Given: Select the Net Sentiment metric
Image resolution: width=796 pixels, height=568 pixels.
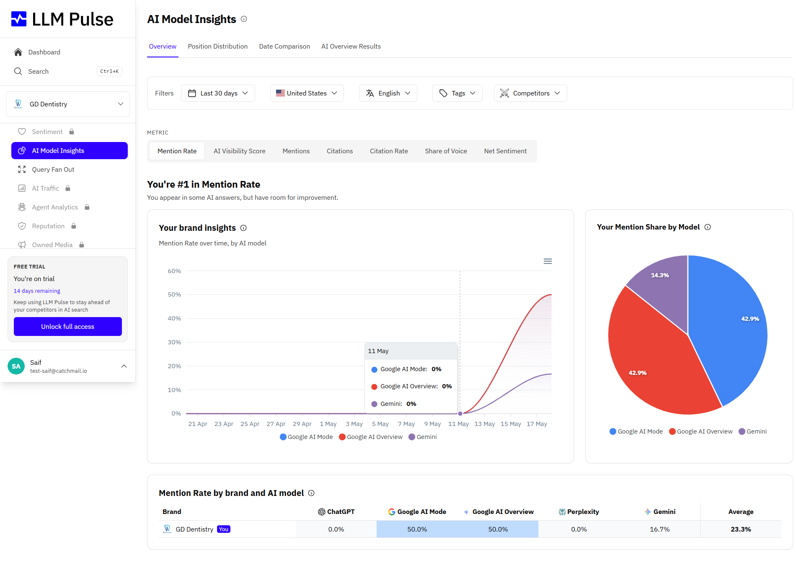Looking at the screenshot, I should click(x=505, y=151).
